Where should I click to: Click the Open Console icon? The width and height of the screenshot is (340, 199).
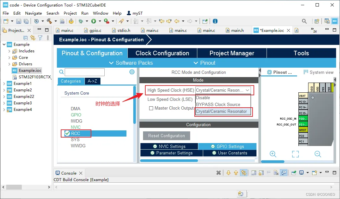[314, 173]
